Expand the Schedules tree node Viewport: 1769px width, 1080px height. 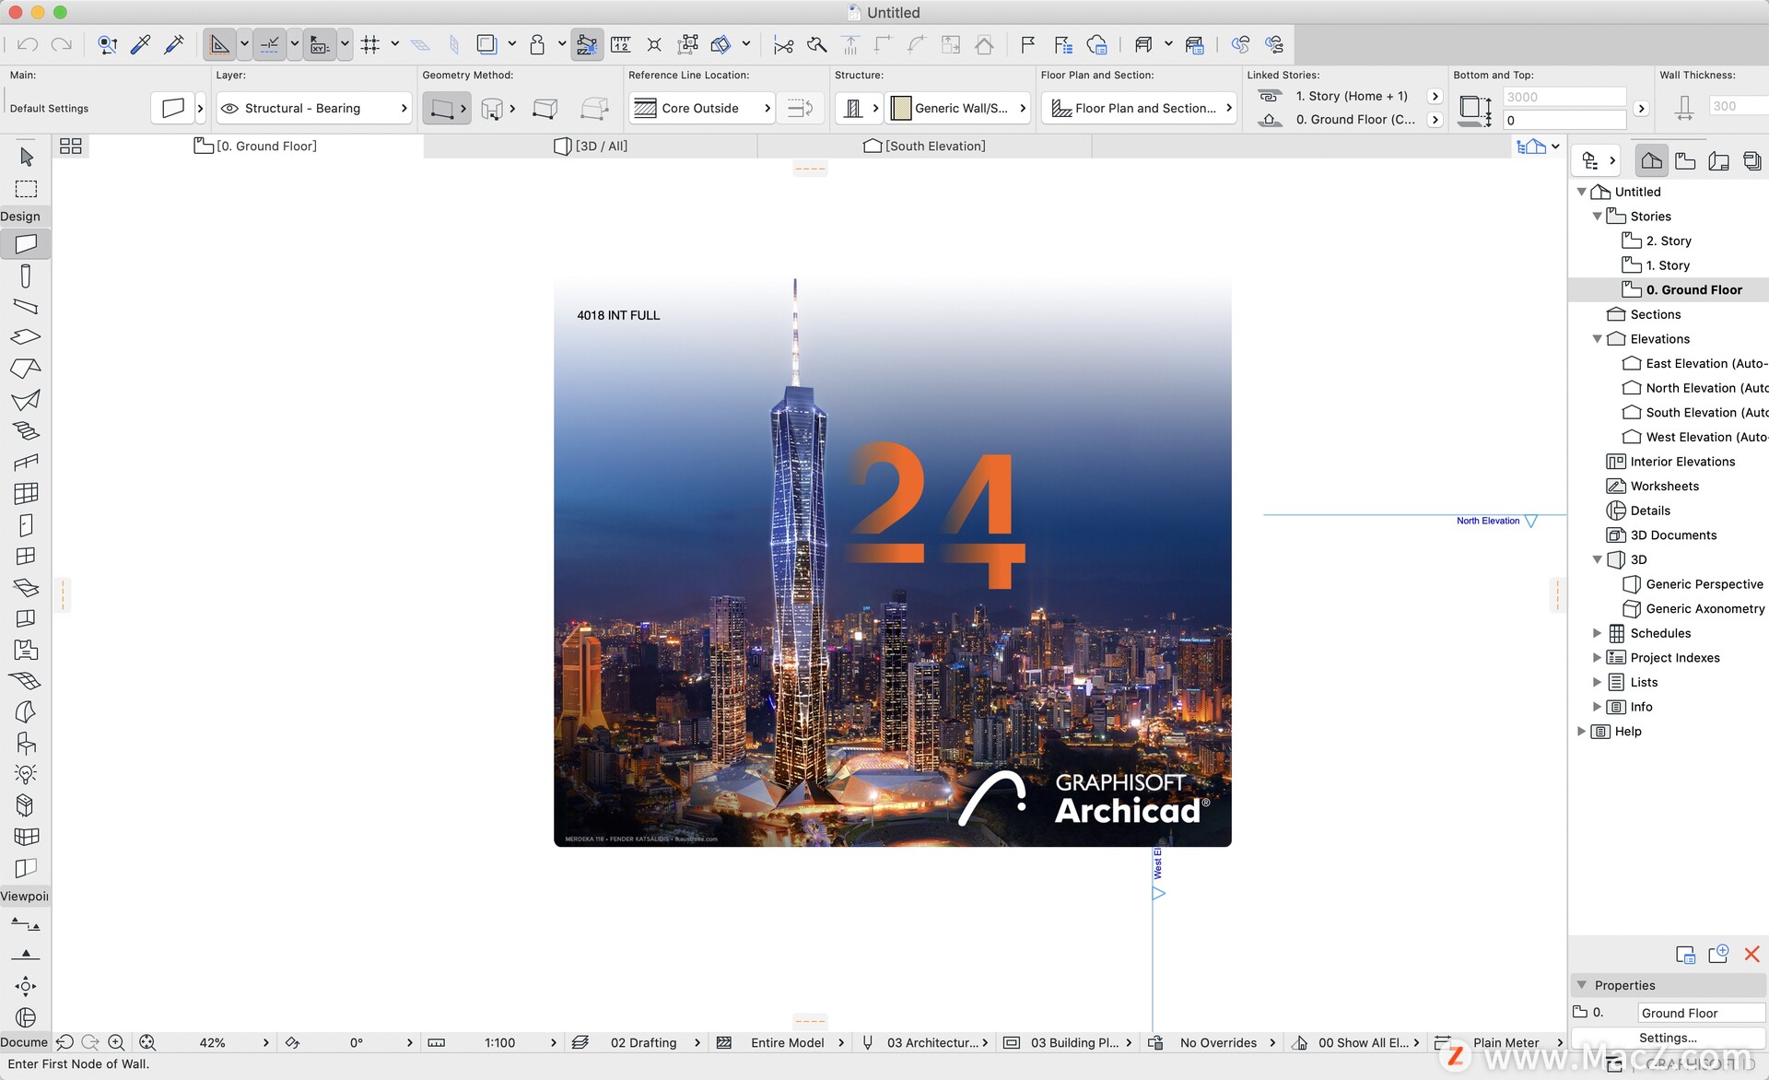click(1597, 633)
